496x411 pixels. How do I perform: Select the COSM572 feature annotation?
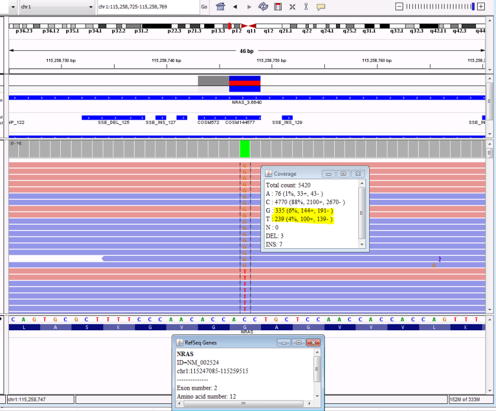(x=209, y=117)
